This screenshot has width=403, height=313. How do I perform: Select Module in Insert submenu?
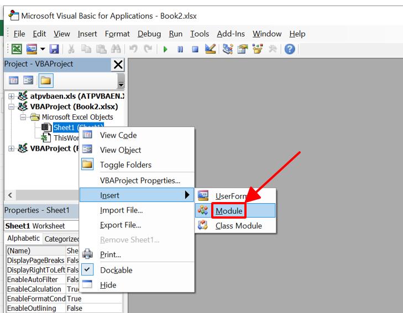pyautogui.click(x=235, y=211)
